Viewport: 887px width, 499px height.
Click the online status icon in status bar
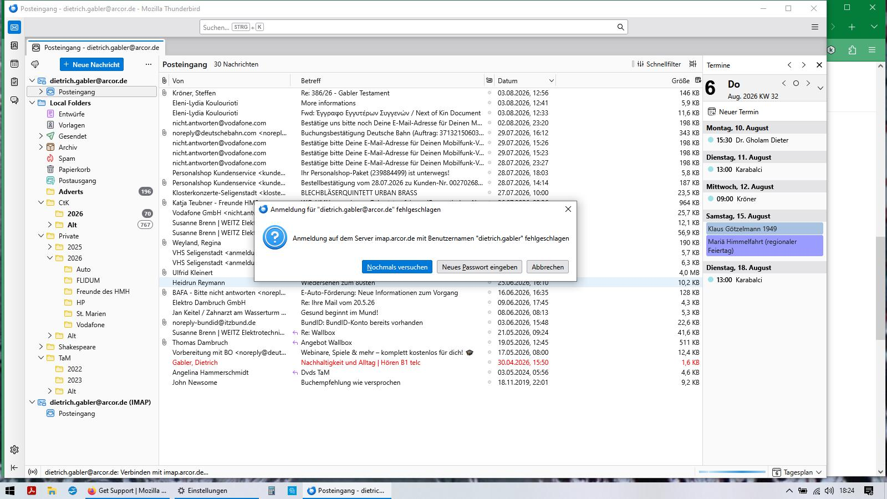[x=33, y=472]
